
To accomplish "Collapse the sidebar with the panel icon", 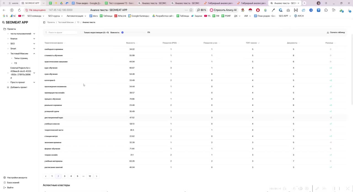I will pyautogui.click(x=44, y=22).
